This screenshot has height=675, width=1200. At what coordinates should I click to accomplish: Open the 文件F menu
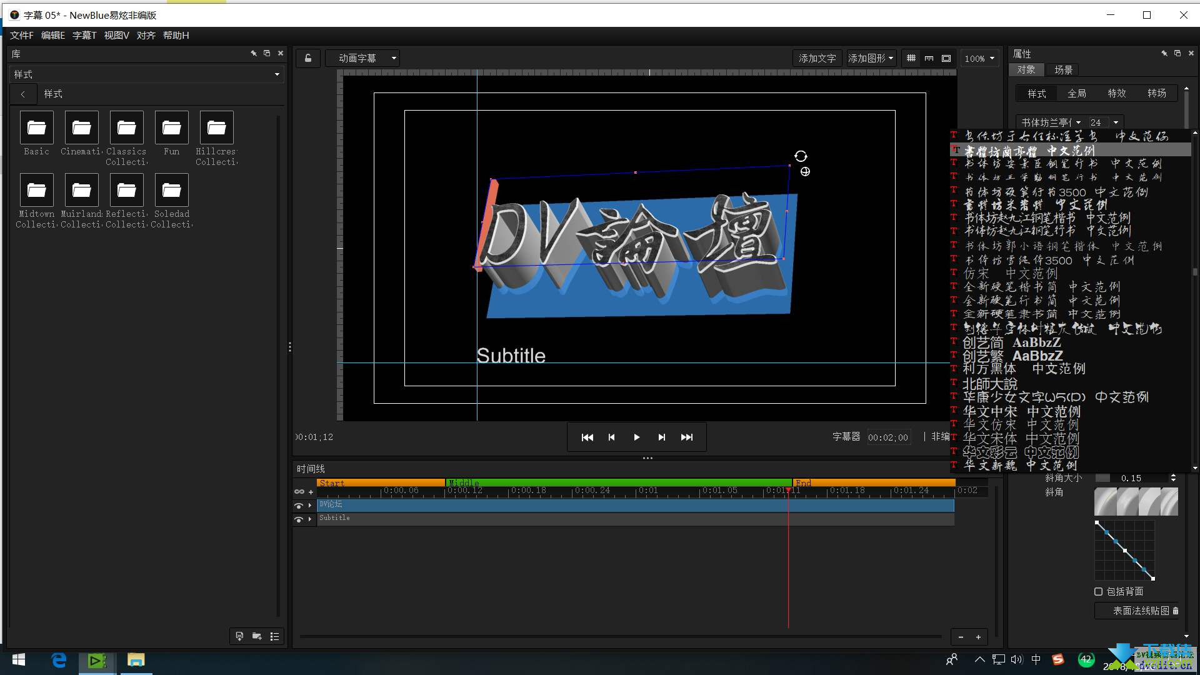coord(22,36)
